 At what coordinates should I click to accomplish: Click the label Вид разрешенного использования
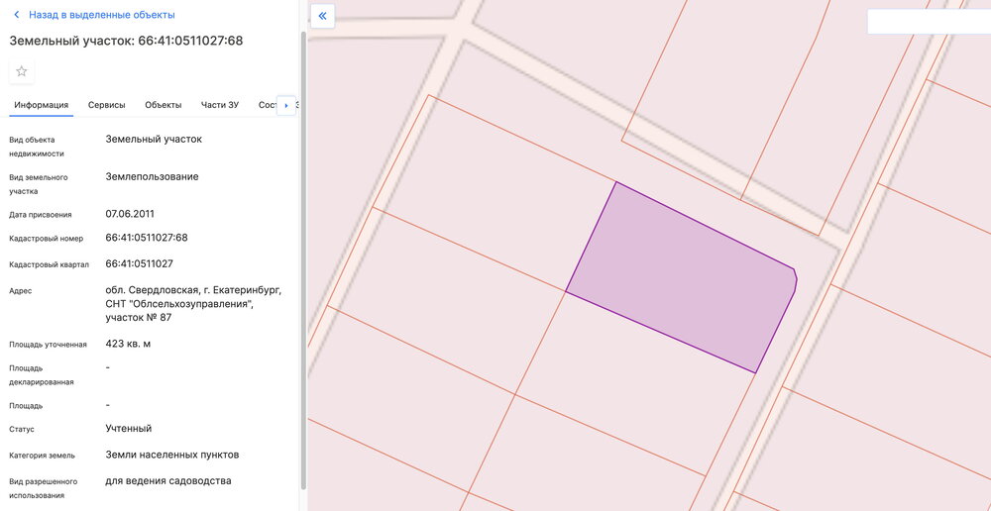[44, 489]
